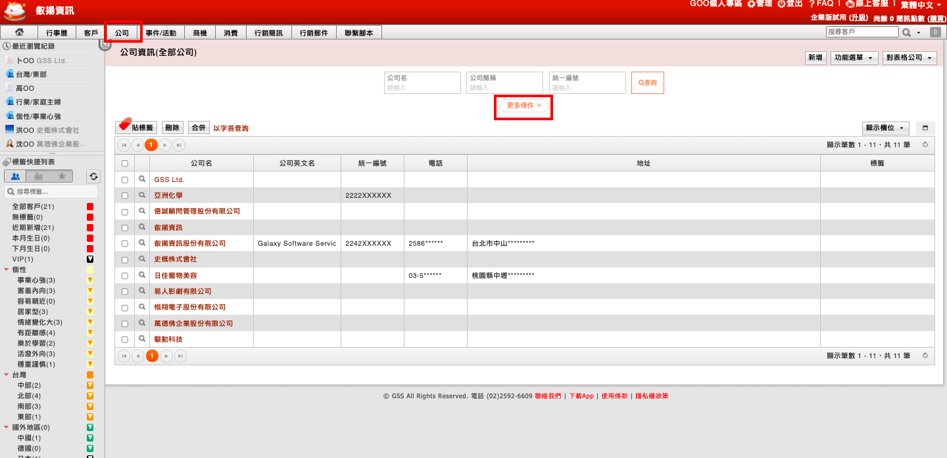Viewport: 947px width, 458px height.
Task: Click the 0 notification badge
Action: click(x=935, y=32)
